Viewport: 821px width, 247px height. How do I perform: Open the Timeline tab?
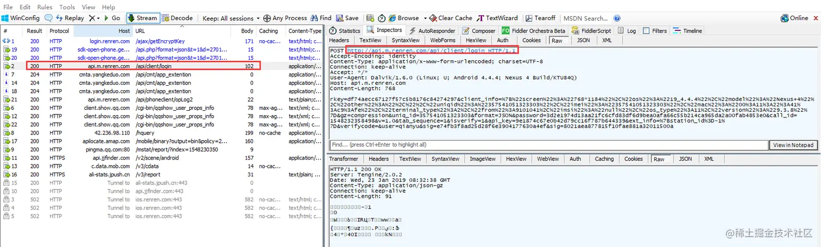point(687,31)
